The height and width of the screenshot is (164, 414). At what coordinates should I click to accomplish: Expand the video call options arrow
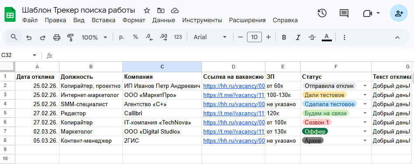378,13
